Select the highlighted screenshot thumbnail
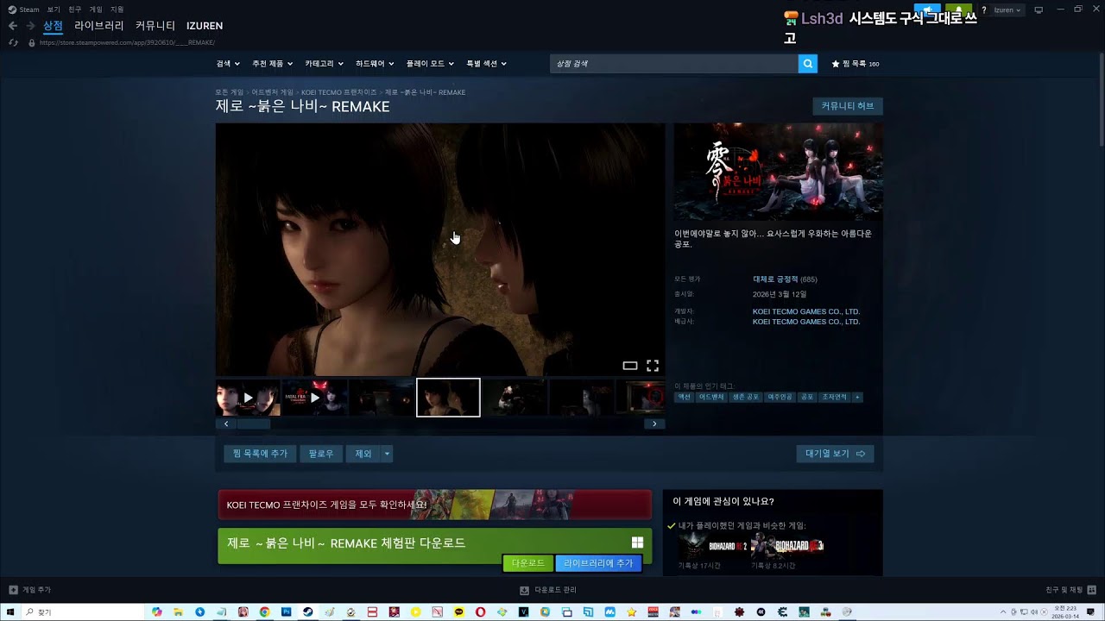 click(x=448, y=398)
